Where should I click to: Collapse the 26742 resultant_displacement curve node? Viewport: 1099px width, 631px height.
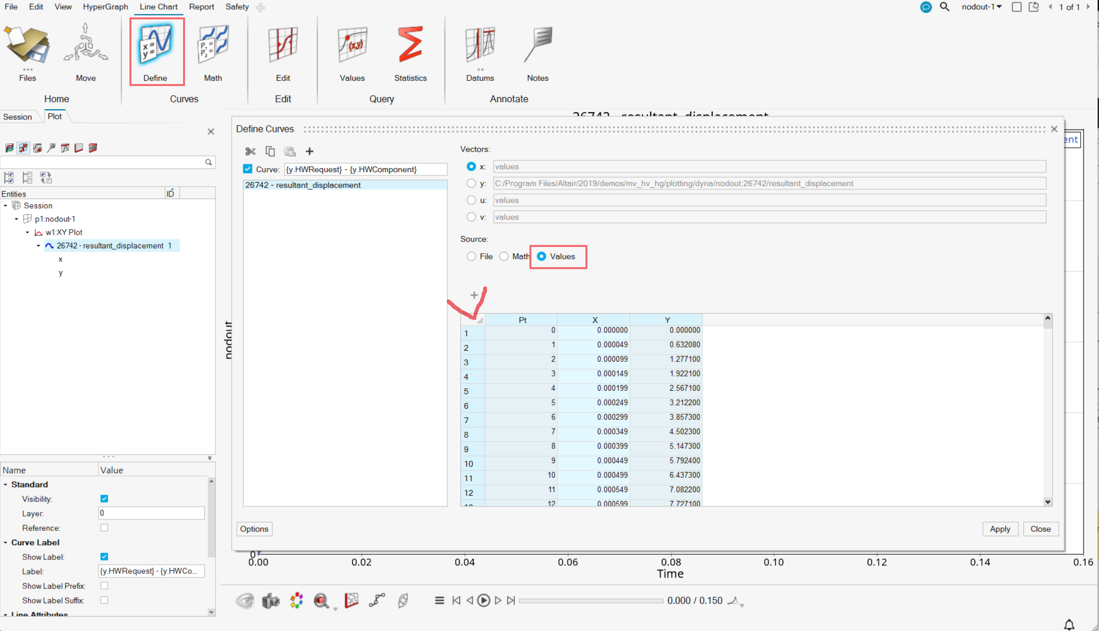[39, 246]
